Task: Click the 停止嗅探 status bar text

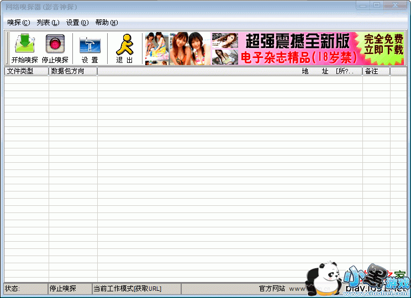Action: [63, 289]
